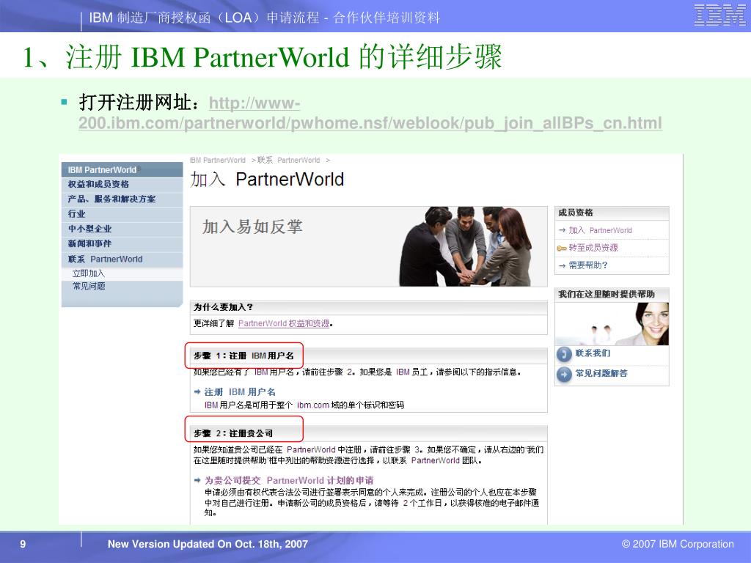Image resolution: width=751 pixels, height=563 pixels.
Task: Click 加入 PartnerWorld link in 成员资格 box
Action: pos(600,230)
